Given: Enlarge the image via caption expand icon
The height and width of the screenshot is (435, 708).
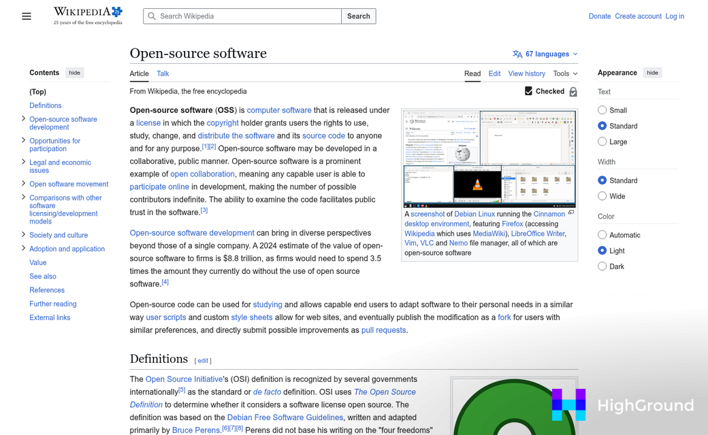Looking at the screenshot, I should click(571, 212).
